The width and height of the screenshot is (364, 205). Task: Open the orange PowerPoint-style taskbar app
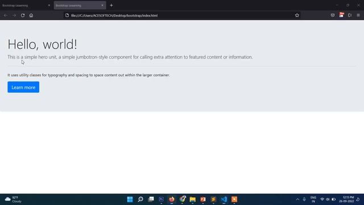pyautogui.click(x=203, y=199)
